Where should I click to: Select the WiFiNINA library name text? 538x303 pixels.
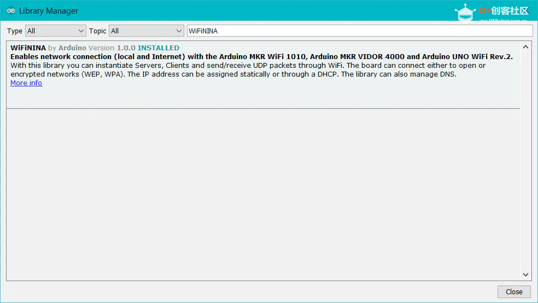tap(28, 48)
